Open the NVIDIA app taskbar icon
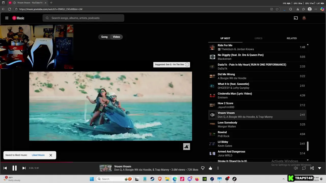326x183 pixels. 205,179
